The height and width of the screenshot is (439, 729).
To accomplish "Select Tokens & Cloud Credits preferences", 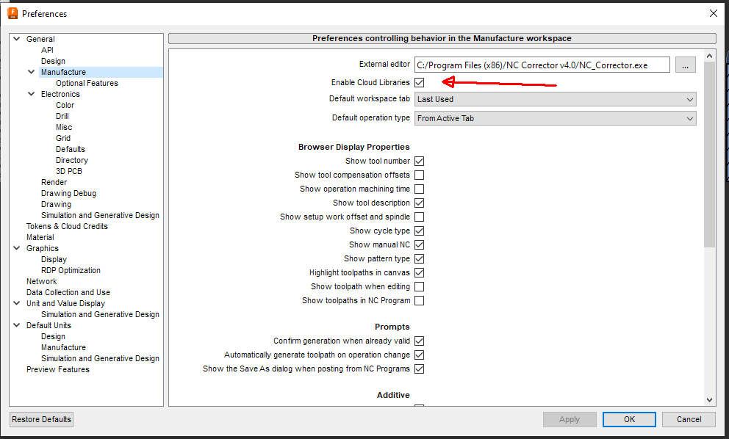I will click(x=68, y=226).
